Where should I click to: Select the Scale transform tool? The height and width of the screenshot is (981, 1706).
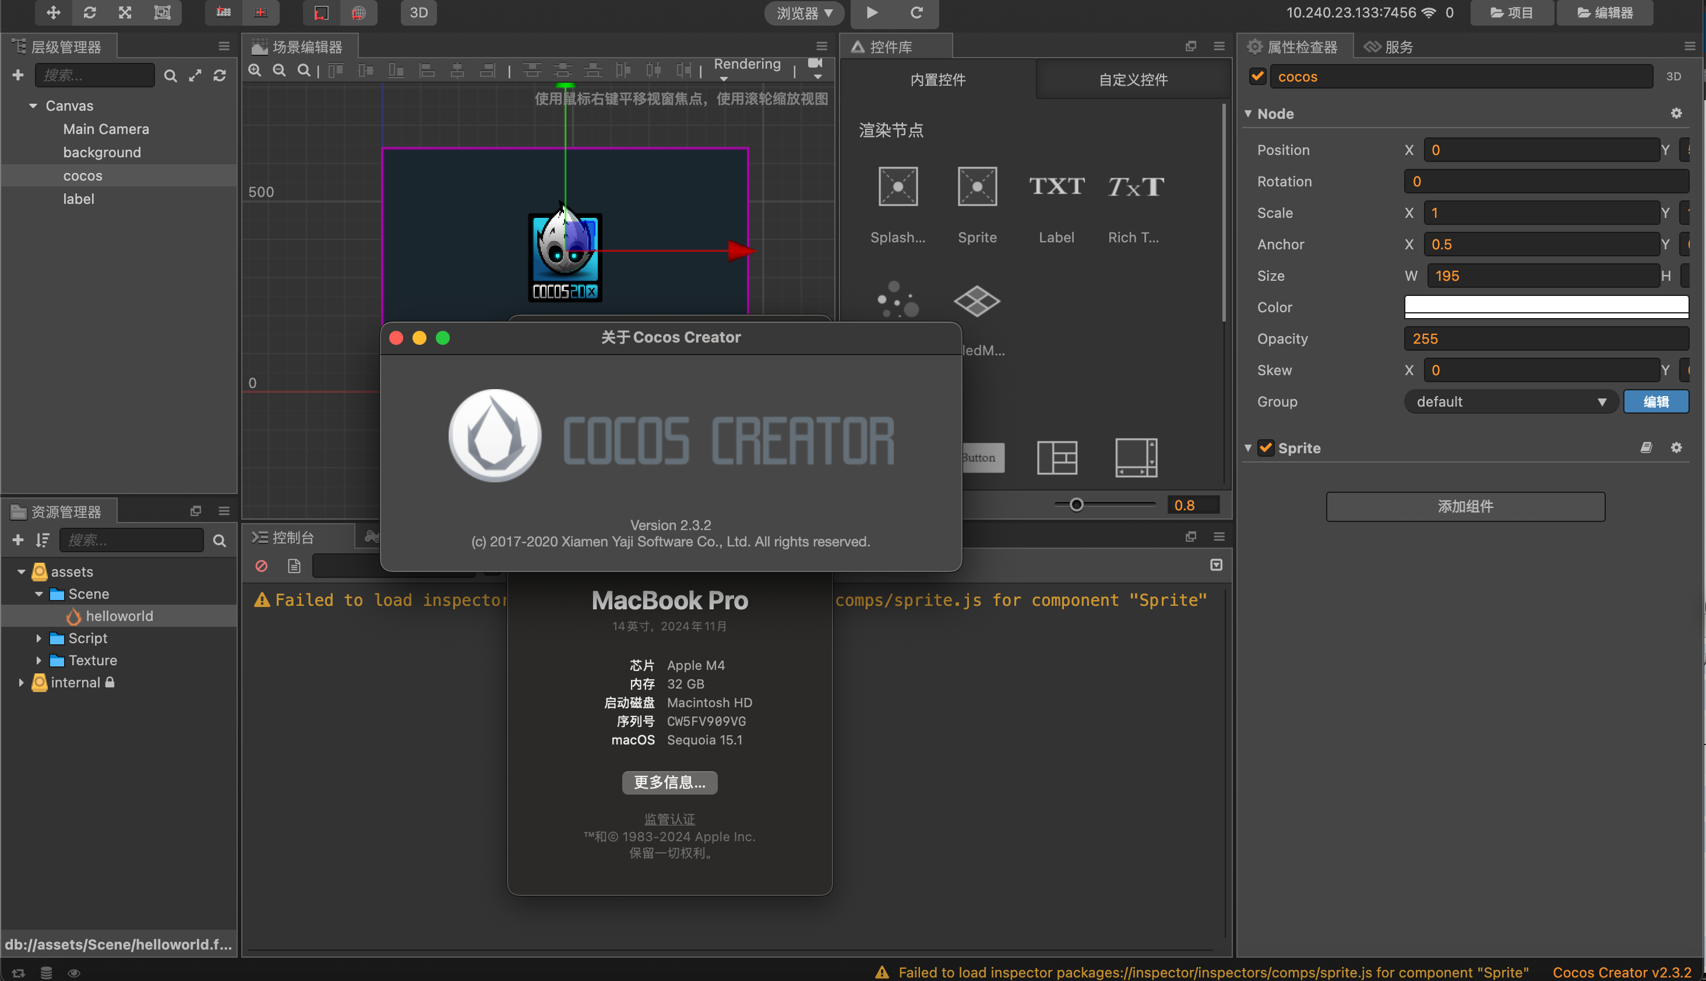pos(124,12)
